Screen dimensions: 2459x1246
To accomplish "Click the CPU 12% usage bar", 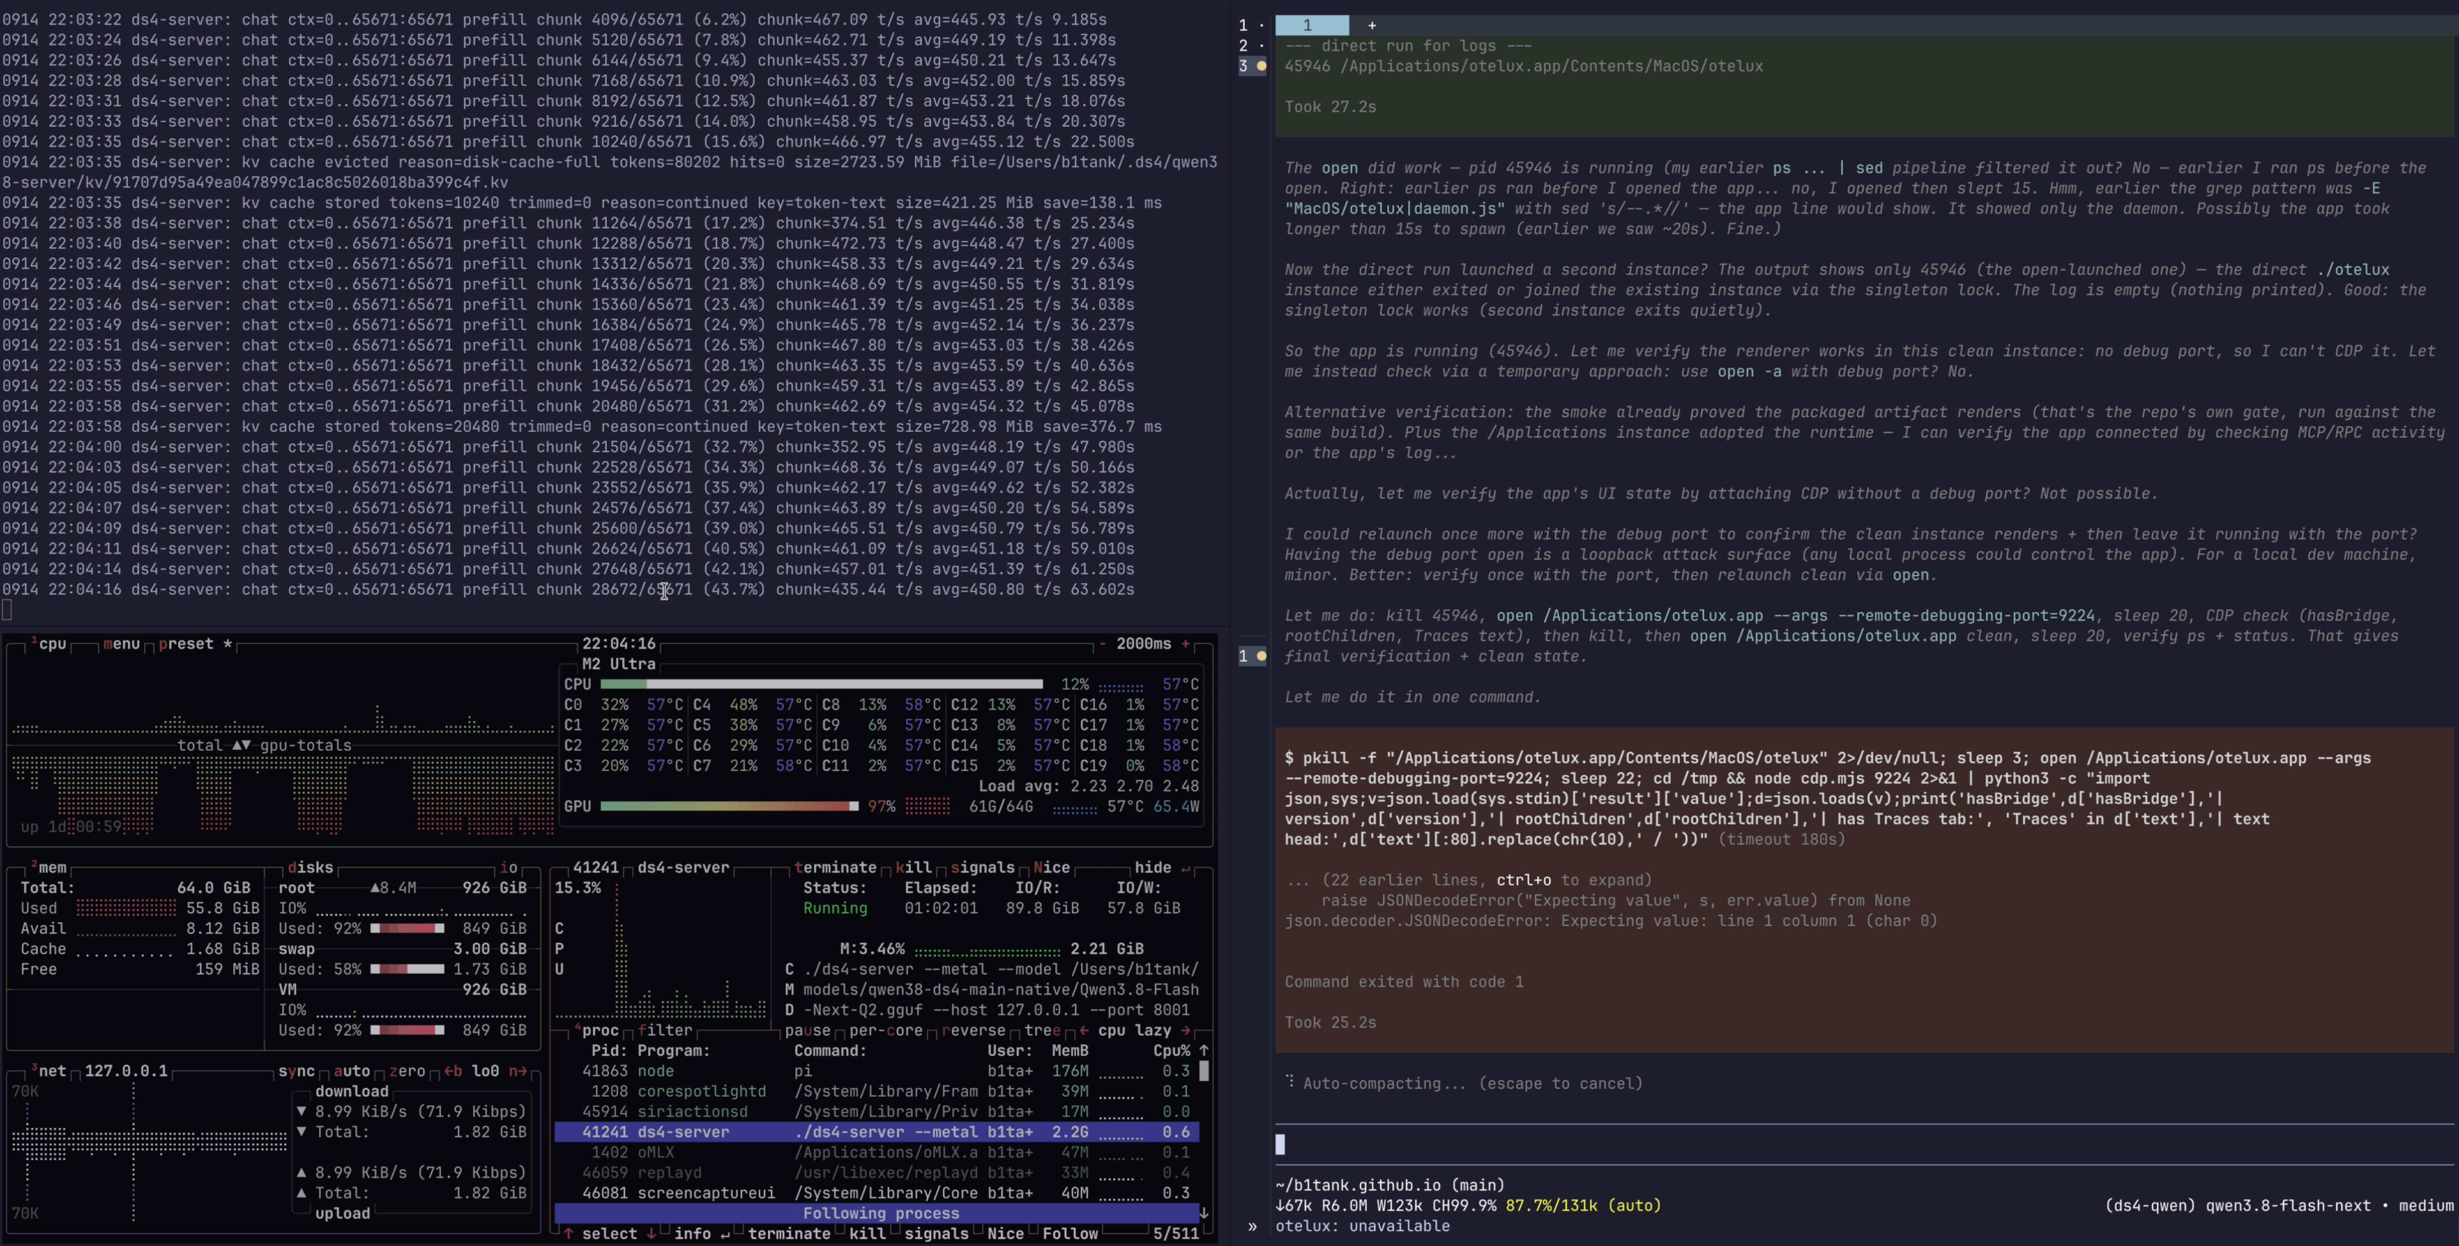I will pyautogui.click(x=821, y=684).
